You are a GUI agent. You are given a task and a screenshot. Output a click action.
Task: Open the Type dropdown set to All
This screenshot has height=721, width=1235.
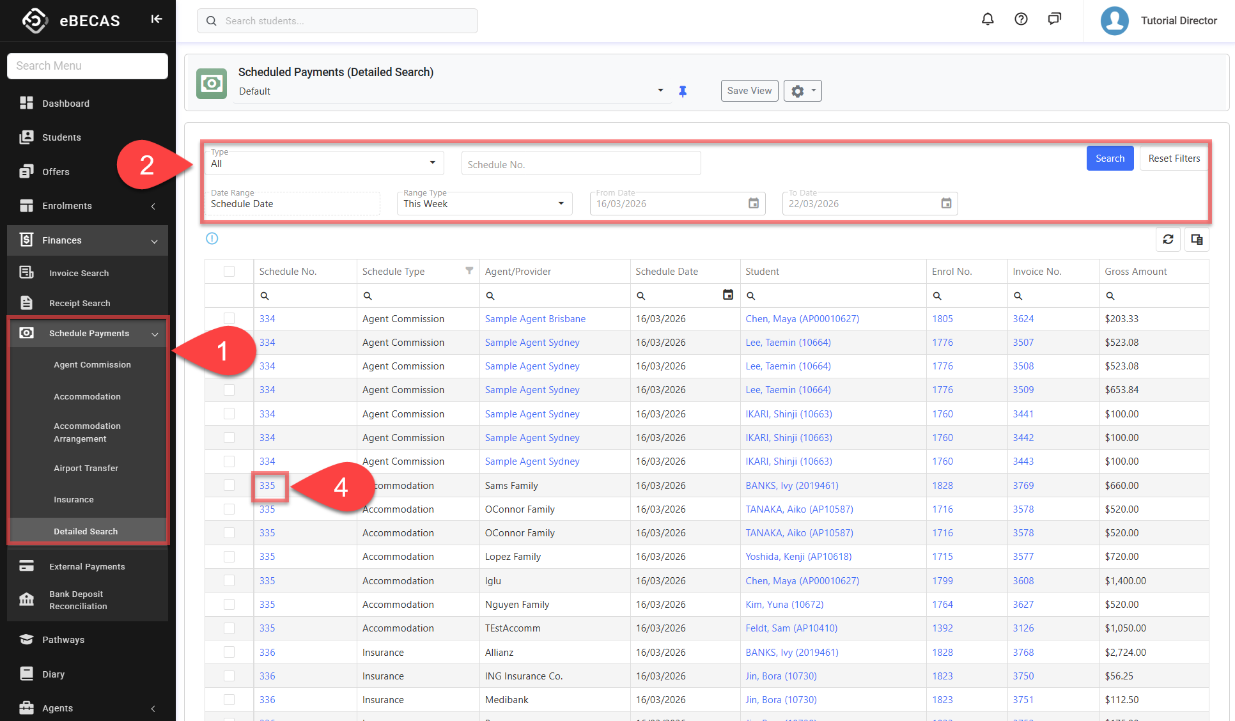click(323, 163)
